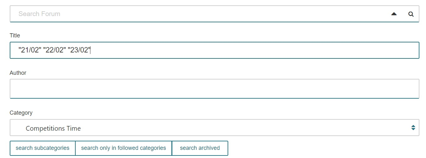Click the "22/02" text in Title field
The height and width of the screenshot is (158, 426).
55,50
